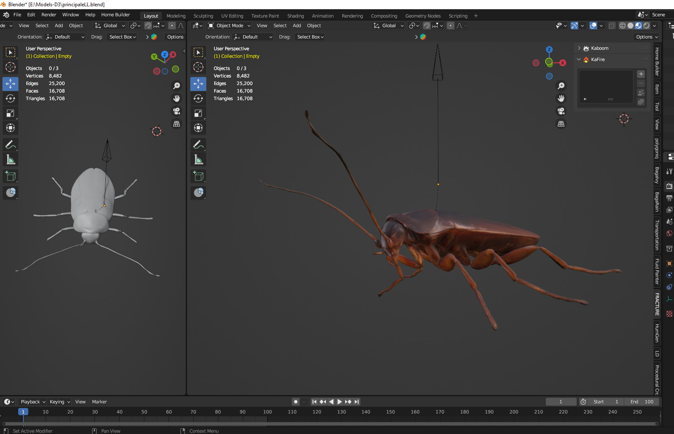Open the Render properties tab icon

(x=669, y=186)
